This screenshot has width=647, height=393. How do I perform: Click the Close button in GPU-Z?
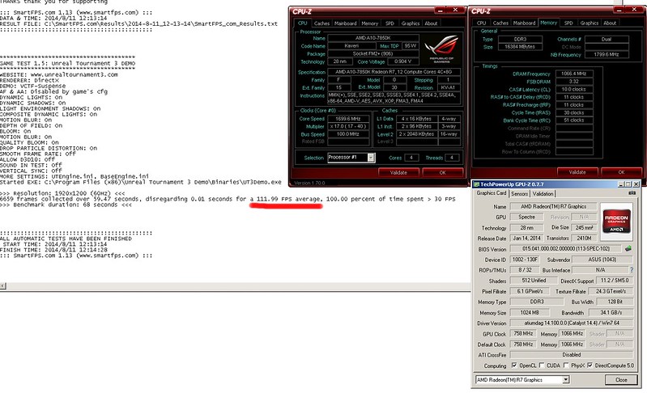pyautogui.click(x=621, y=379)
